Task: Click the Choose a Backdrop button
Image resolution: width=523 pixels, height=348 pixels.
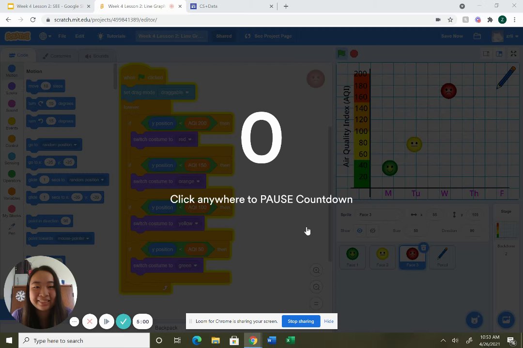Action: [x=506, y=320]
